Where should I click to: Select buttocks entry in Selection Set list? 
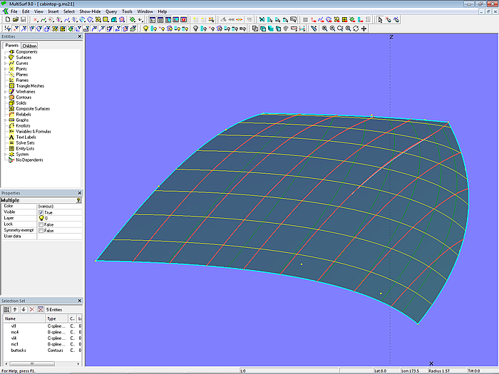(19, 350)
